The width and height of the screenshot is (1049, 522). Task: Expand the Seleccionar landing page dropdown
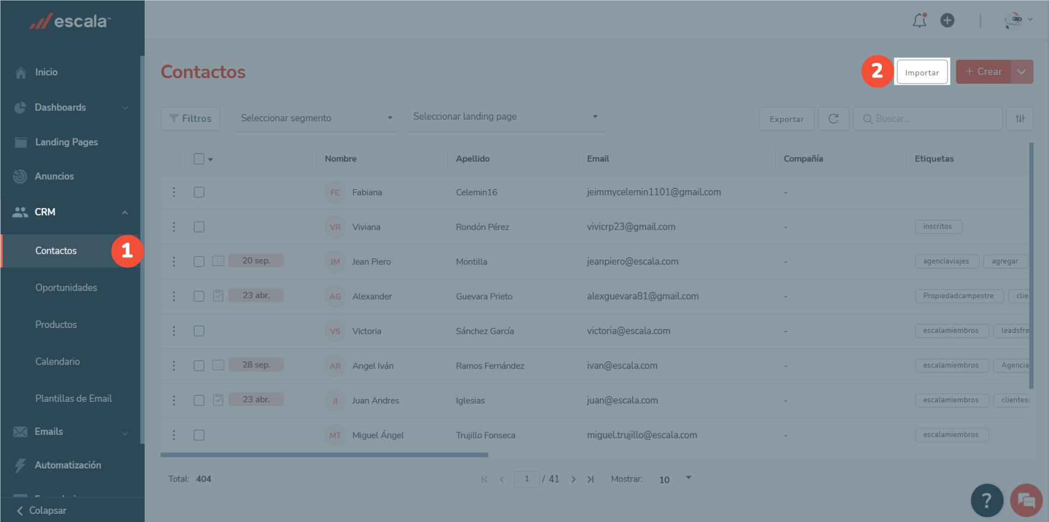505,117
